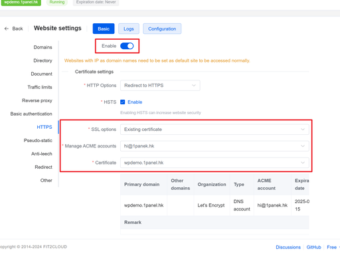Click the orange IP domain warning text
The height and width of the screenshot is (255, 340).
157,60
